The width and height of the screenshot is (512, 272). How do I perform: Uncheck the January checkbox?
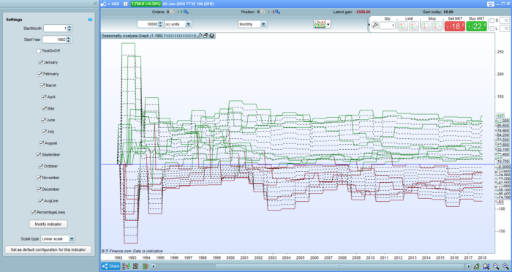40,62
